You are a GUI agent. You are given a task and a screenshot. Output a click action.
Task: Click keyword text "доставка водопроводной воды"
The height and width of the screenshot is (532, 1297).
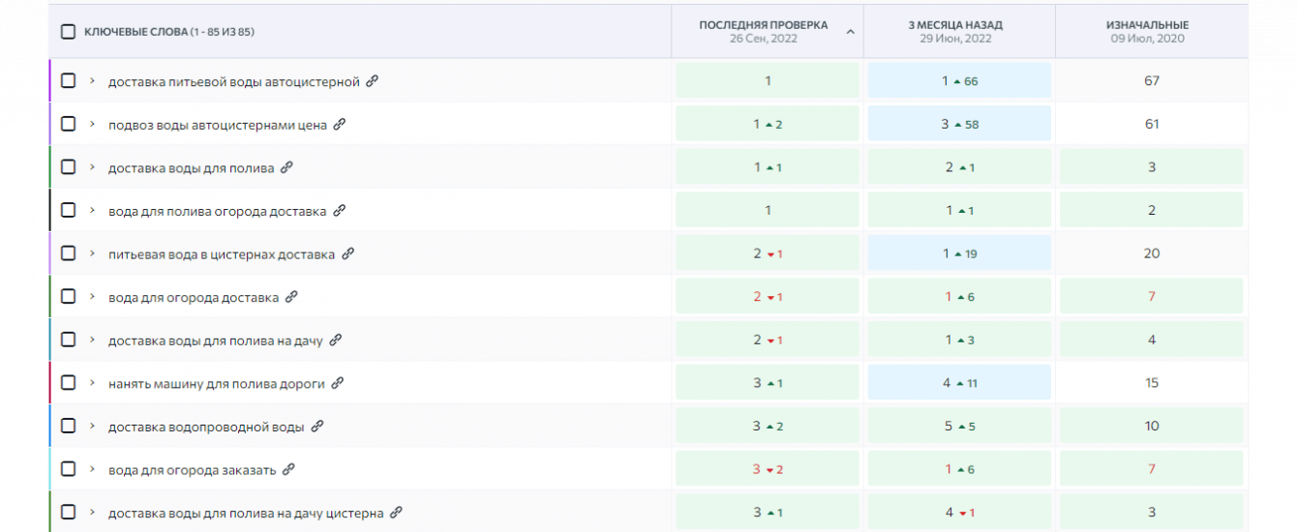point(206,427)
